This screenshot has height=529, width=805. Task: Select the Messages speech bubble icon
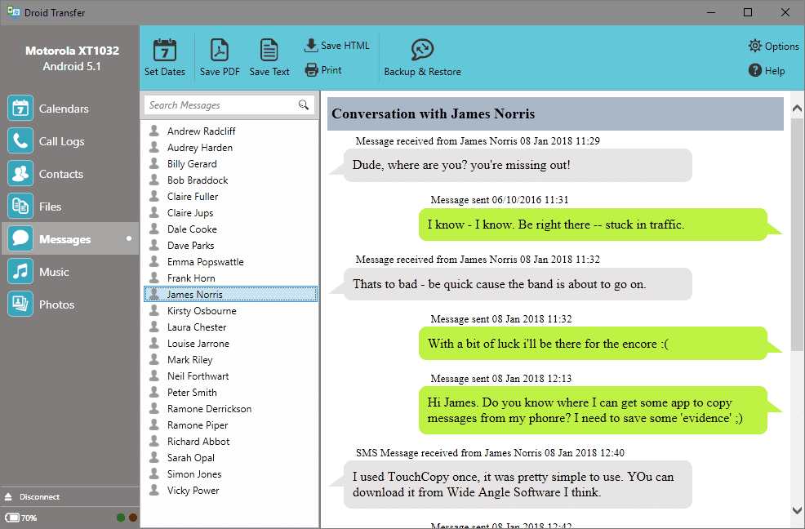[20, 239]
